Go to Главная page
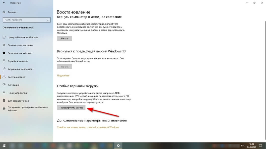Screen dimensions: 266x149 12,12
